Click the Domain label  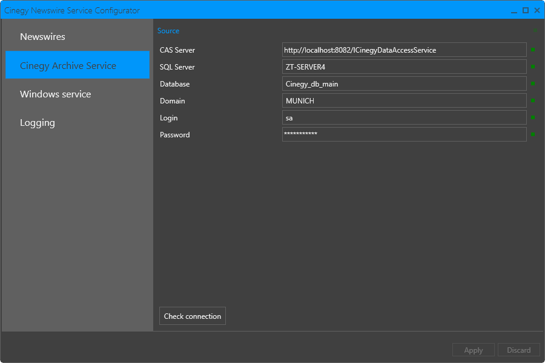coord(173,101)
